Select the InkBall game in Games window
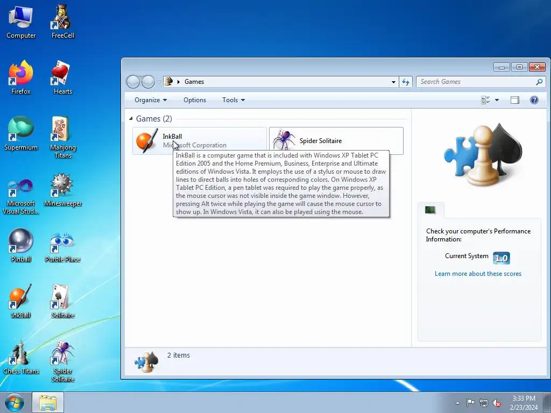551x413 pixels. (200, 141)
